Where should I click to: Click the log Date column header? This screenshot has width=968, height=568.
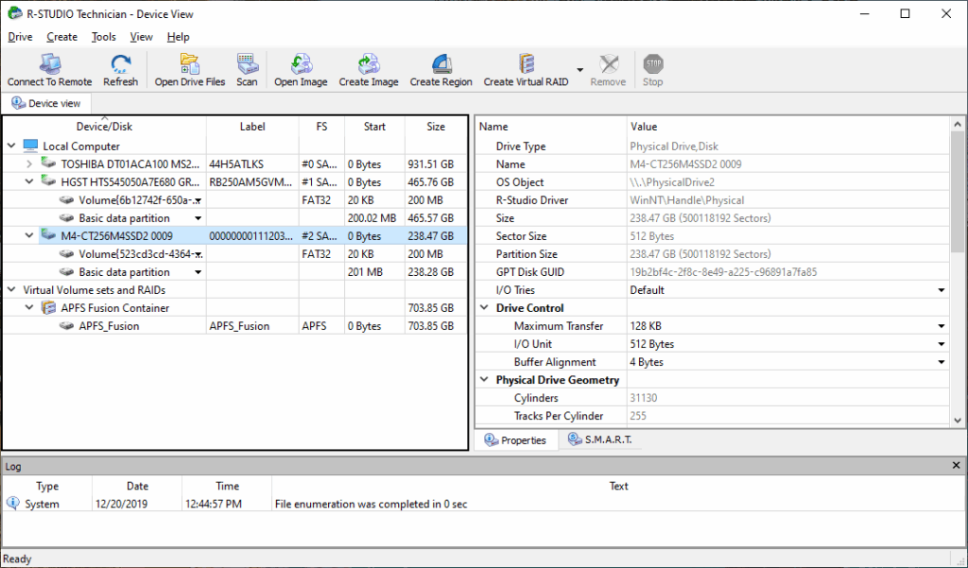click(137, 486)
